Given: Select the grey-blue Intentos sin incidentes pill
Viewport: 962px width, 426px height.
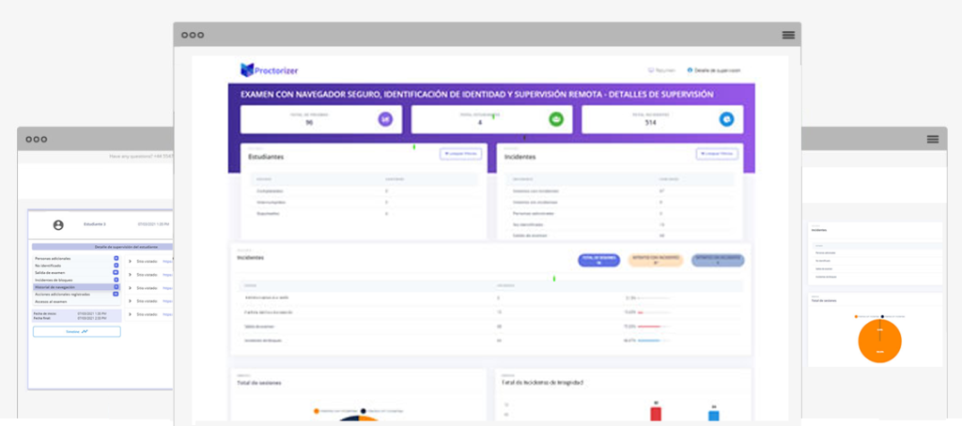Looking at the screenshot, I should (718, 260).
